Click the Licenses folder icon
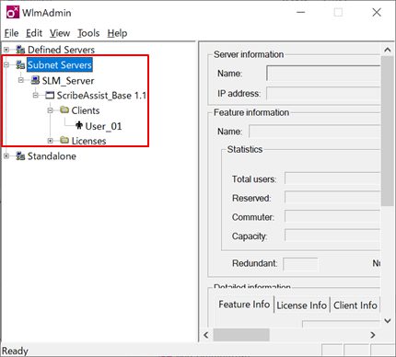 [64, 140]
